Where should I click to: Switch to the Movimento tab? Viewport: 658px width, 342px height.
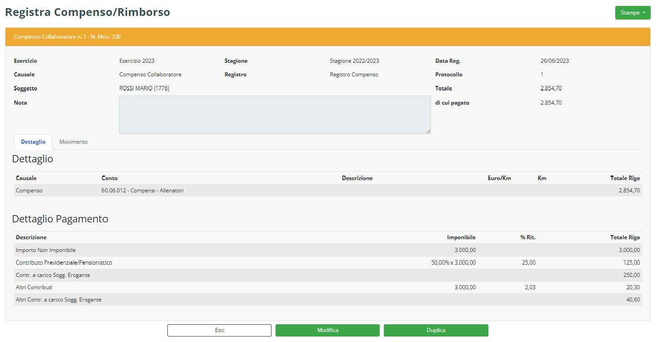[73, 142]
